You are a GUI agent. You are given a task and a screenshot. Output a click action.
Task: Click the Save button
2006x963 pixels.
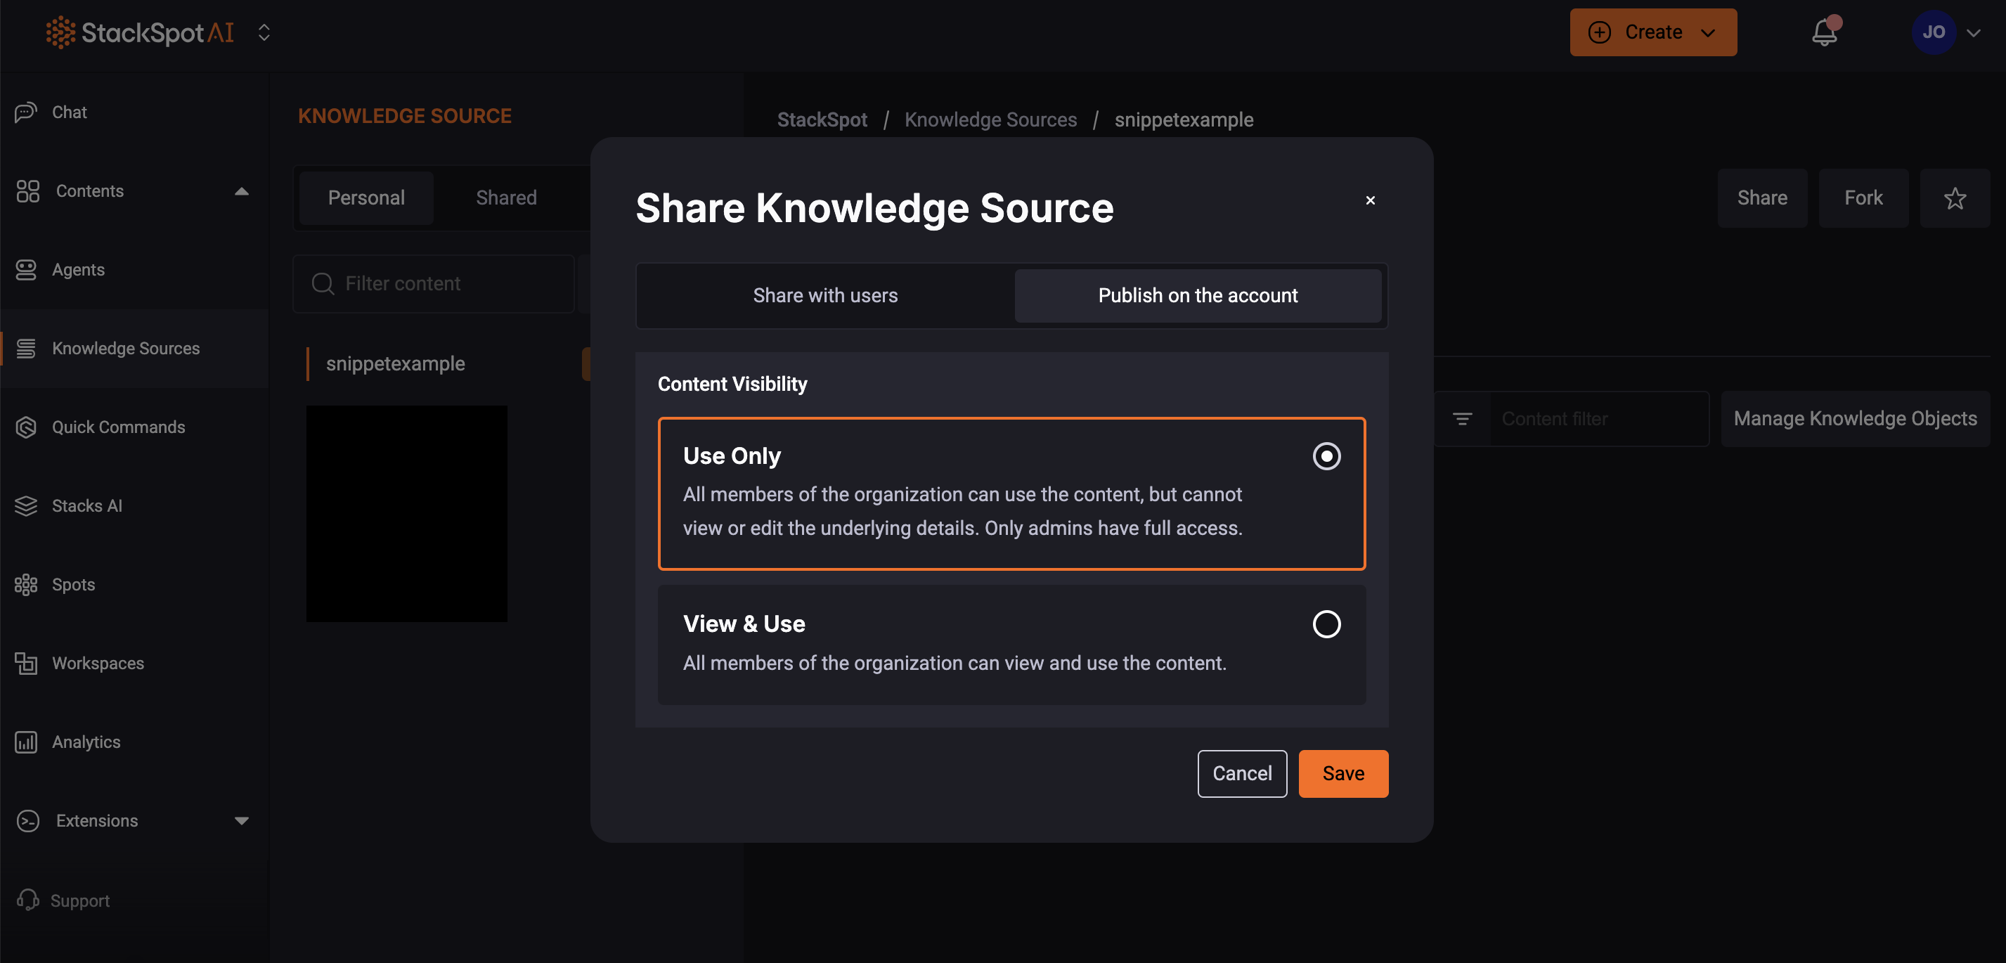point(1342,773)
